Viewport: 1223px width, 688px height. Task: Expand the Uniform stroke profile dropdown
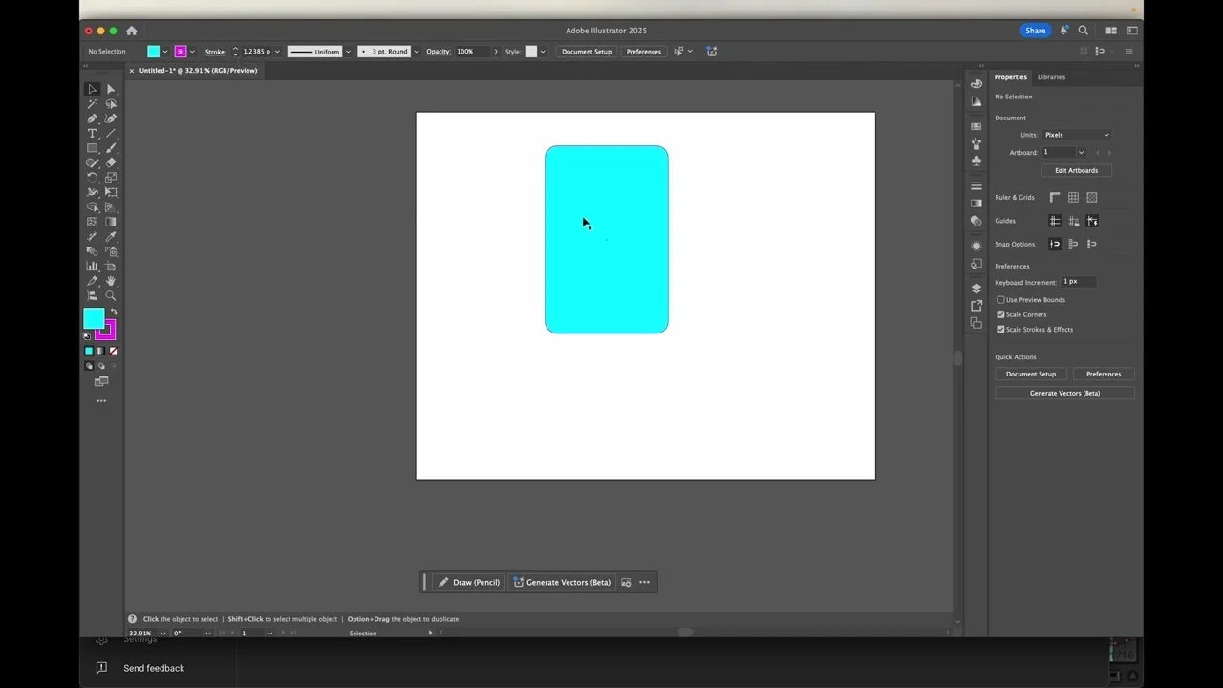click(x=347, y=52)
